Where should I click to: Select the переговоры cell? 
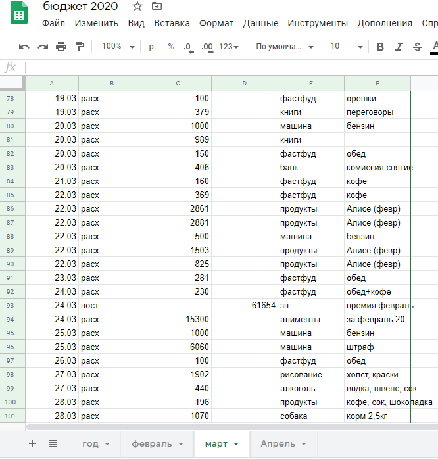pos(377,112)
